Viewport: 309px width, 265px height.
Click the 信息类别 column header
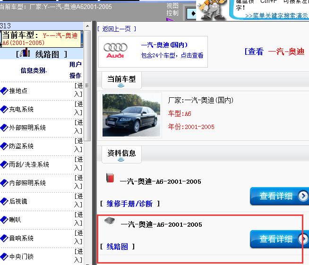34,70
